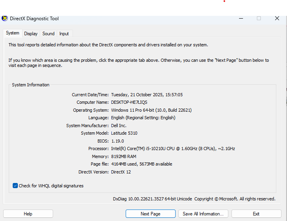Click the computer name DESKTOP-HE7LIQS
Viewport: 287px width, 221px height.
click(129, 102)
